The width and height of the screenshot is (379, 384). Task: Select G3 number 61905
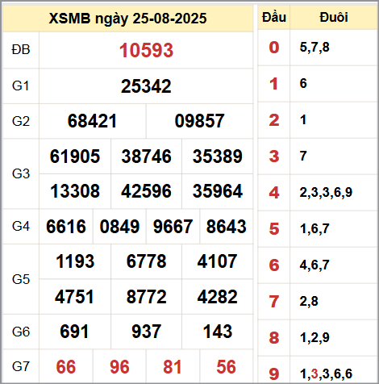point(75,157)
